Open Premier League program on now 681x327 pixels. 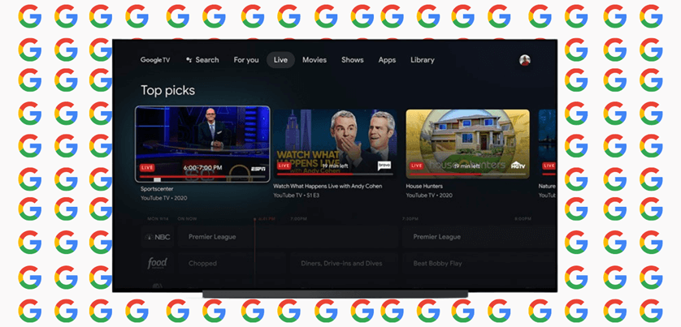click(288, 237)
